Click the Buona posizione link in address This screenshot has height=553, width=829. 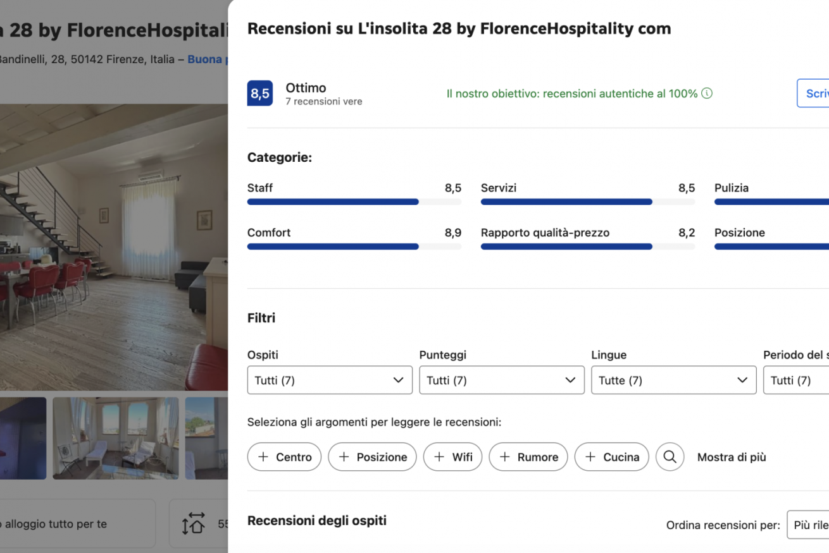pyautogui.click(x=208, y=59)
